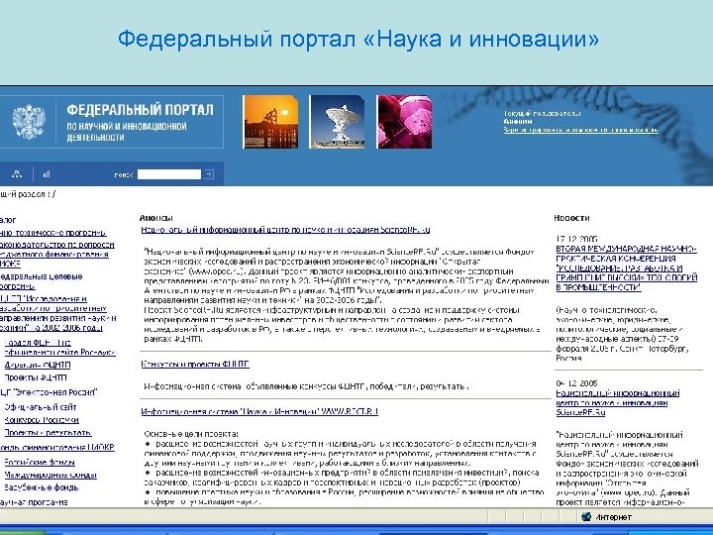
Task: Click the Анонсы section heading
Action: click(156, 218)
